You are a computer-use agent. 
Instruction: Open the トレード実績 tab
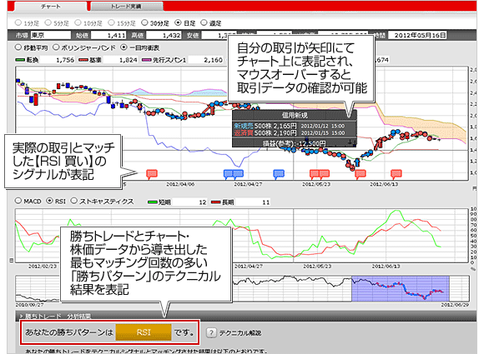click(127, 7)
